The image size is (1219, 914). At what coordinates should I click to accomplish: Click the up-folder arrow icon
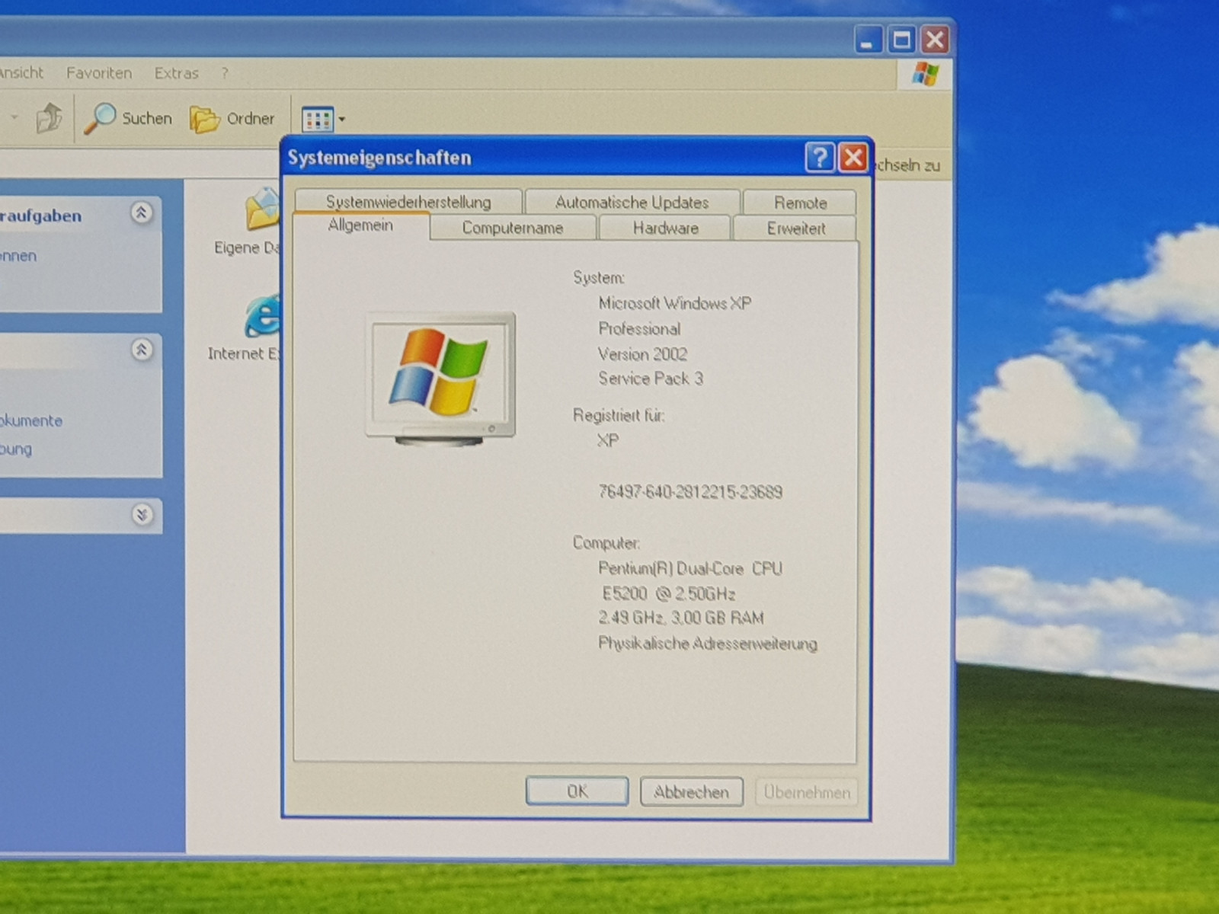50,118
